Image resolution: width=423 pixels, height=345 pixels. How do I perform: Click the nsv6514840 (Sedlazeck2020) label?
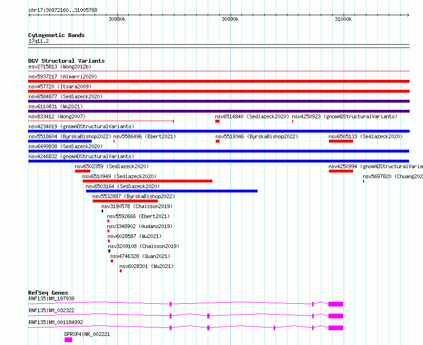252,116
